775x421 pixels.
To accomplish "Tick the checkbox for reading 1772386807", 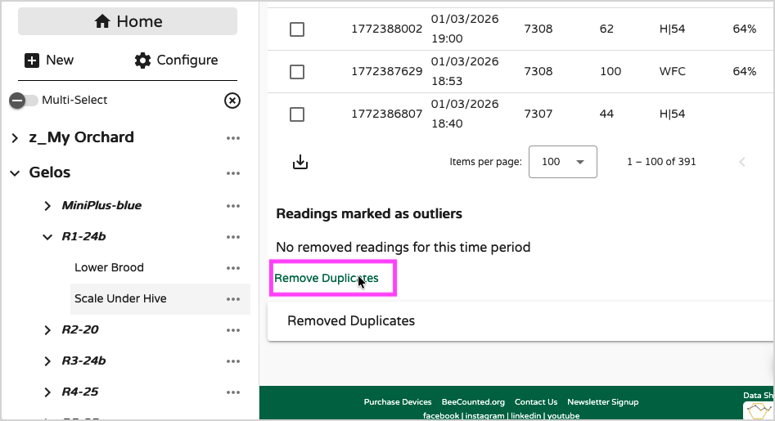I will pyautogui.click(x=297, y=114).
